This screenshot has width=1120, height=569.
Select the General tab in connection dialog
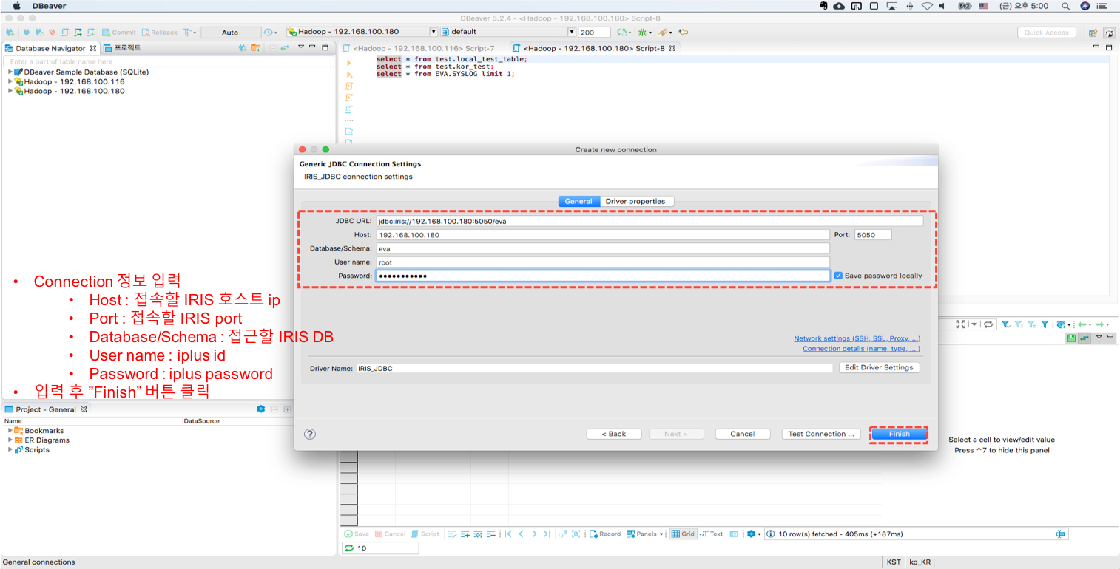pyautogui.click(x=578, y=201)
